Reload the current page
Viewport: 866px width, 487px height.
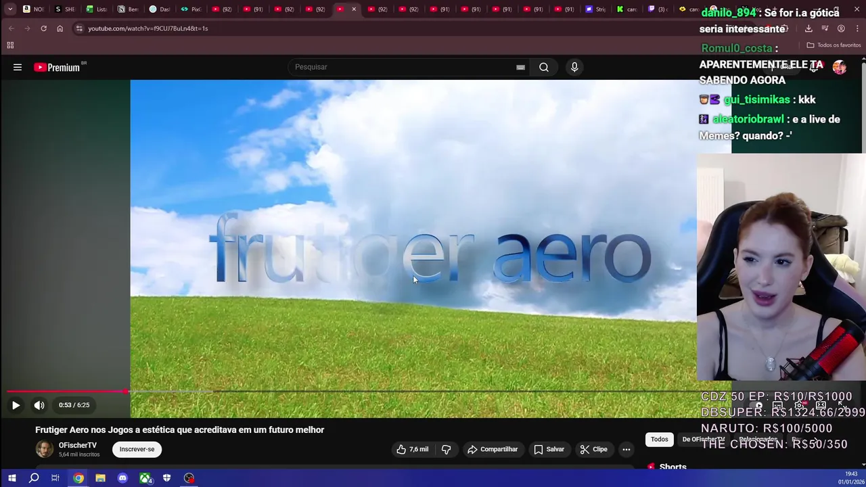tap(43, 28)
